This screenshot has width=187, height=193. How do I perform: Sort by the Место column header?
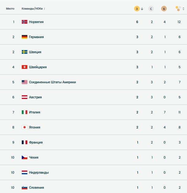click(x=10, y=9)
